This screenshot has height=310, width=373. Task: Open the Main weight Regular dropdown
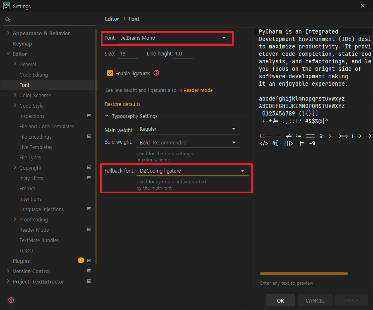(188, 129)
